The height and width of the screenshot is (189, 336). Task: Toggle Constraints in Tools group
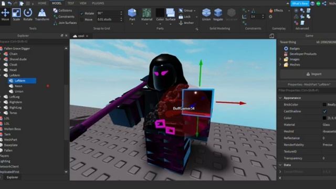64,16
